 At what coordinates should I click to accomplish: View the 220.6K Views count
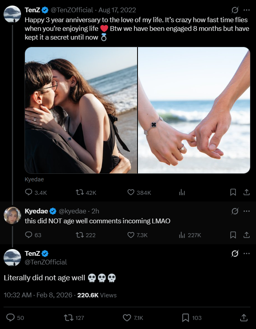click(97, 295)
